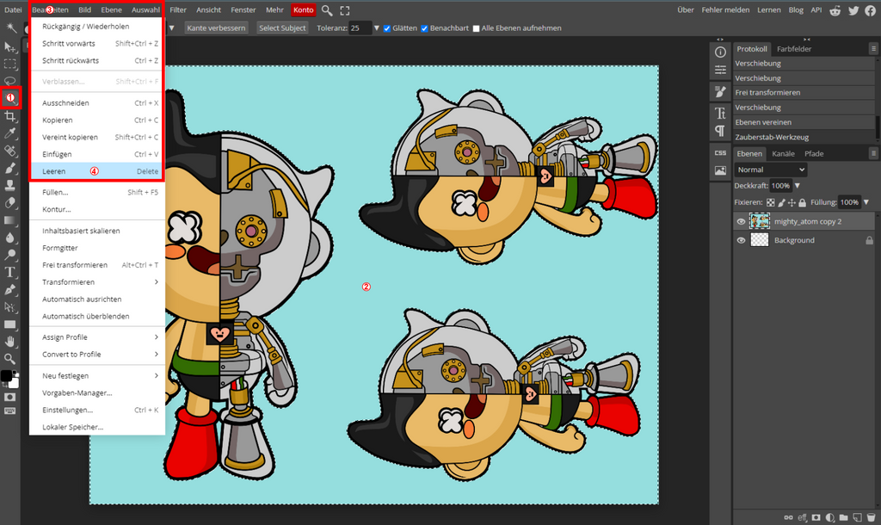The width and height of the screenshot is (881, 525).
Task: Delete layer with trash icon
Action: point(871,517)
